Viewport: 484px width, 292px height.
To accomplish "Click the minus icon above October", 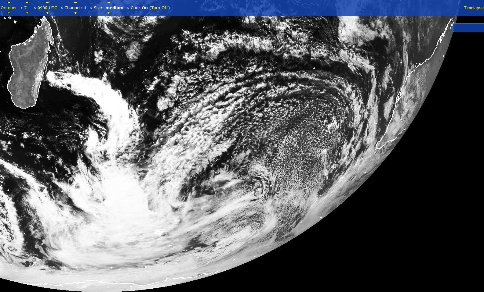I will pyautogui.click(x=9, y=2).
